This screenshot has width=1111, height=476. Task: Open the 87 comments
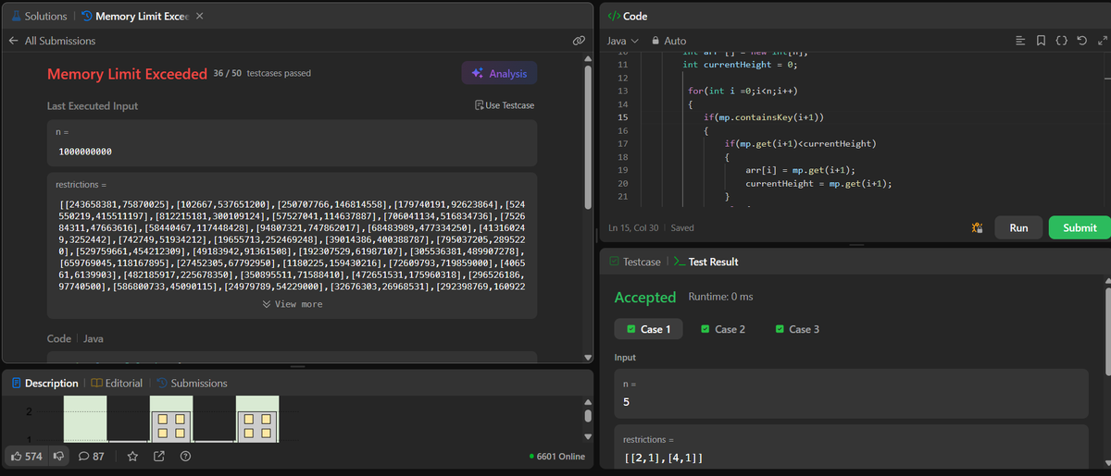91,457
